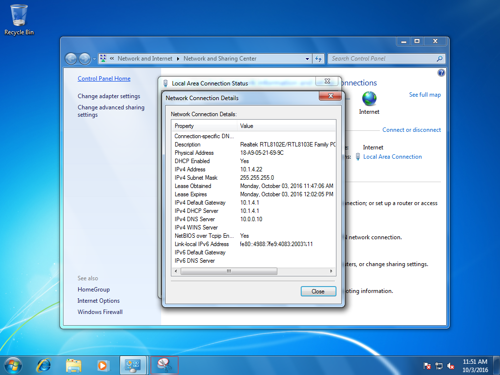Screen dimensions: 500x375
Task: Open the Help question mark icon
Action: click(441, 73)
